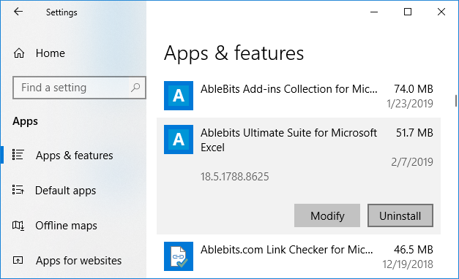Screen dimensions: 459x279
Task: Click the Modify button
Action: click(x=327, y=215)
